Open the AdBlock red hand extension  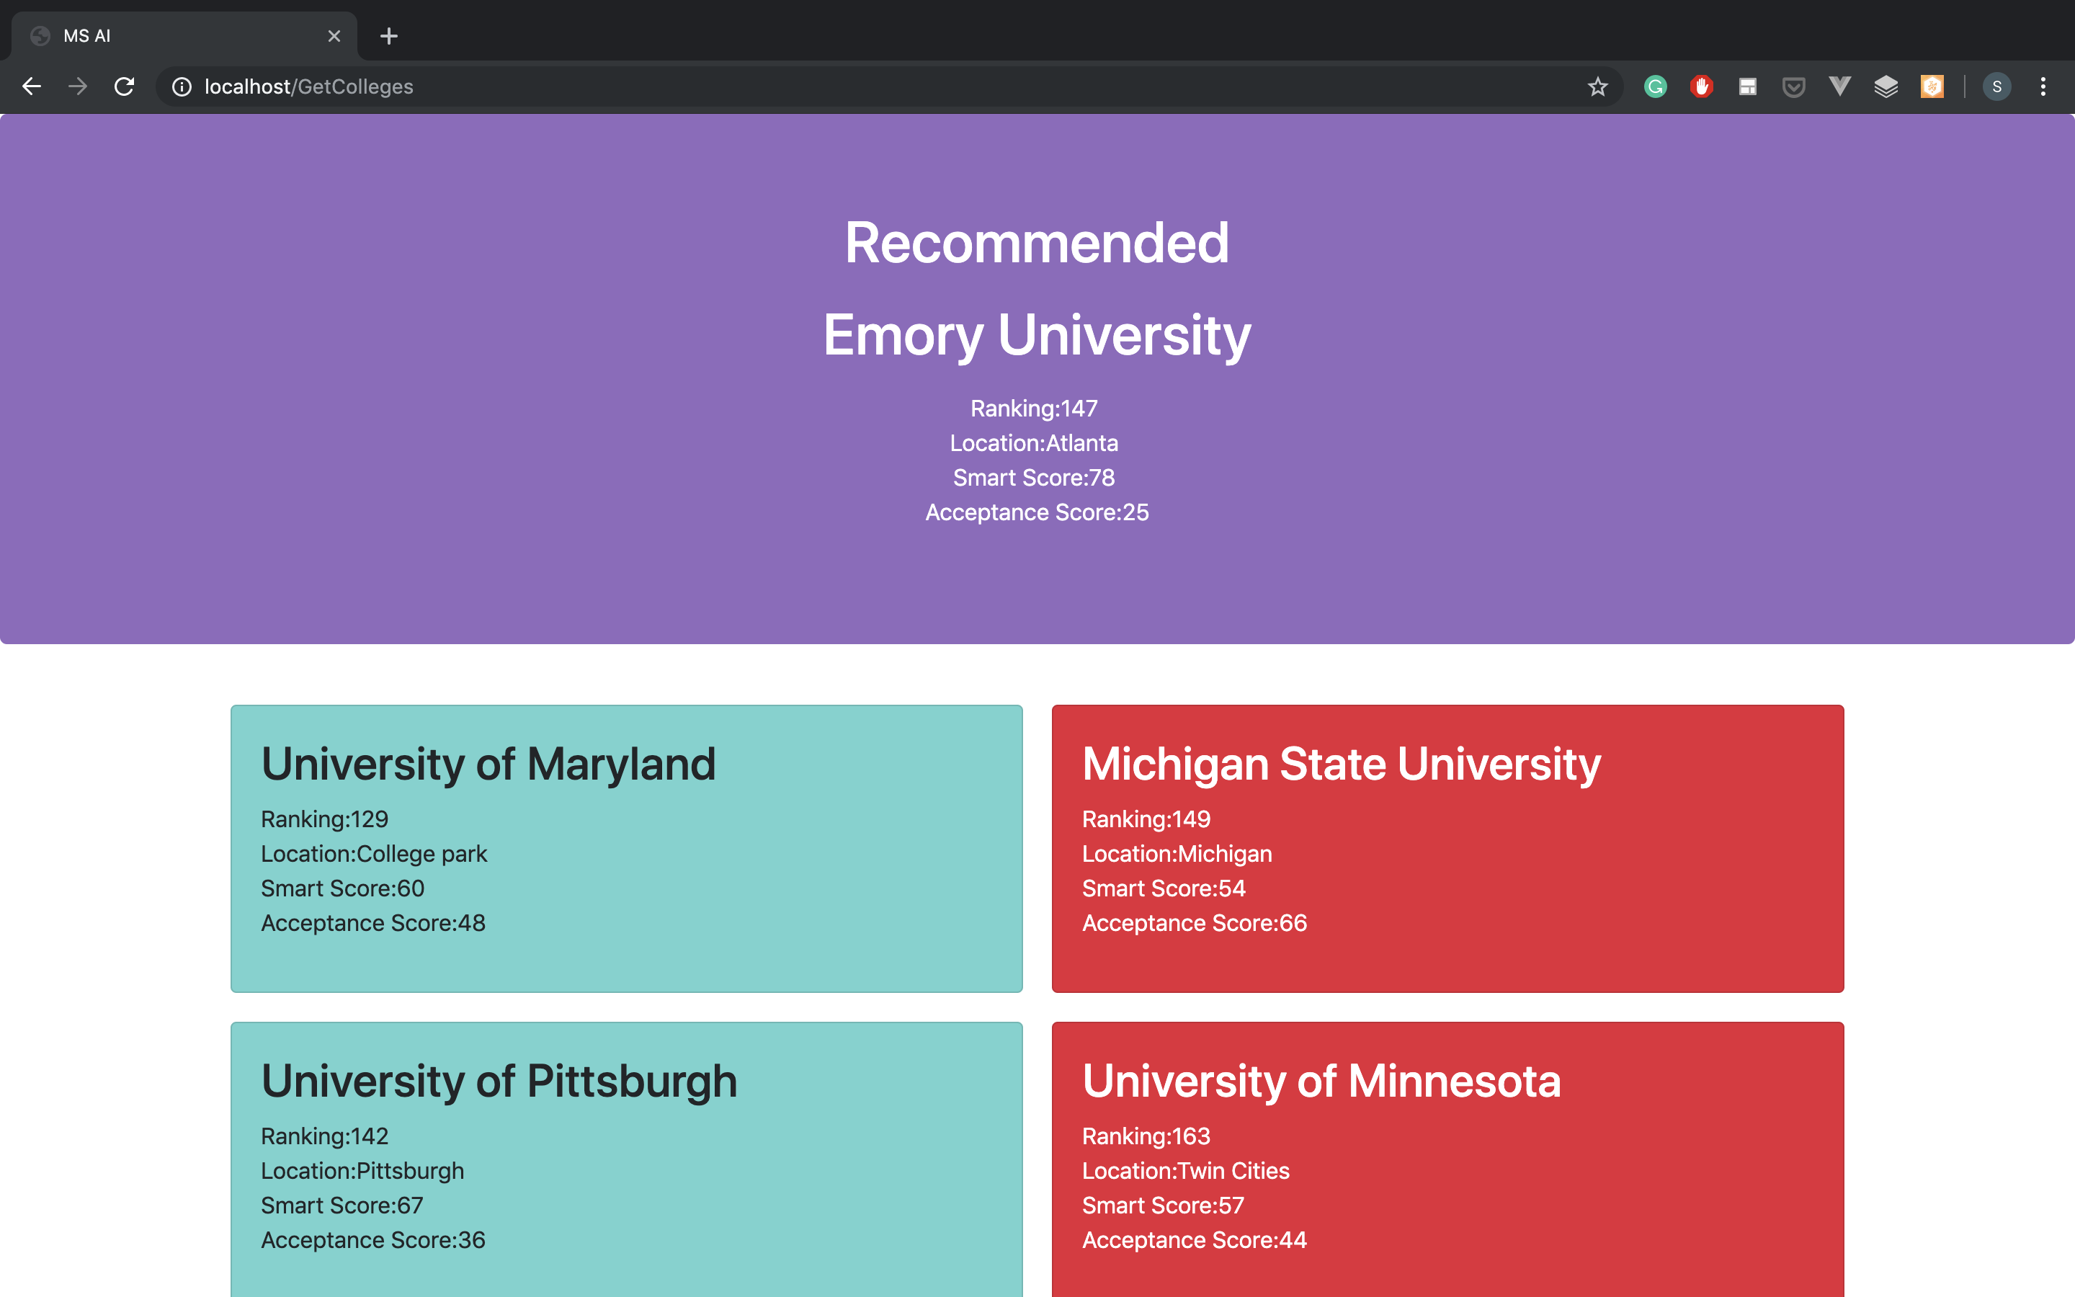coord(1701,86)
